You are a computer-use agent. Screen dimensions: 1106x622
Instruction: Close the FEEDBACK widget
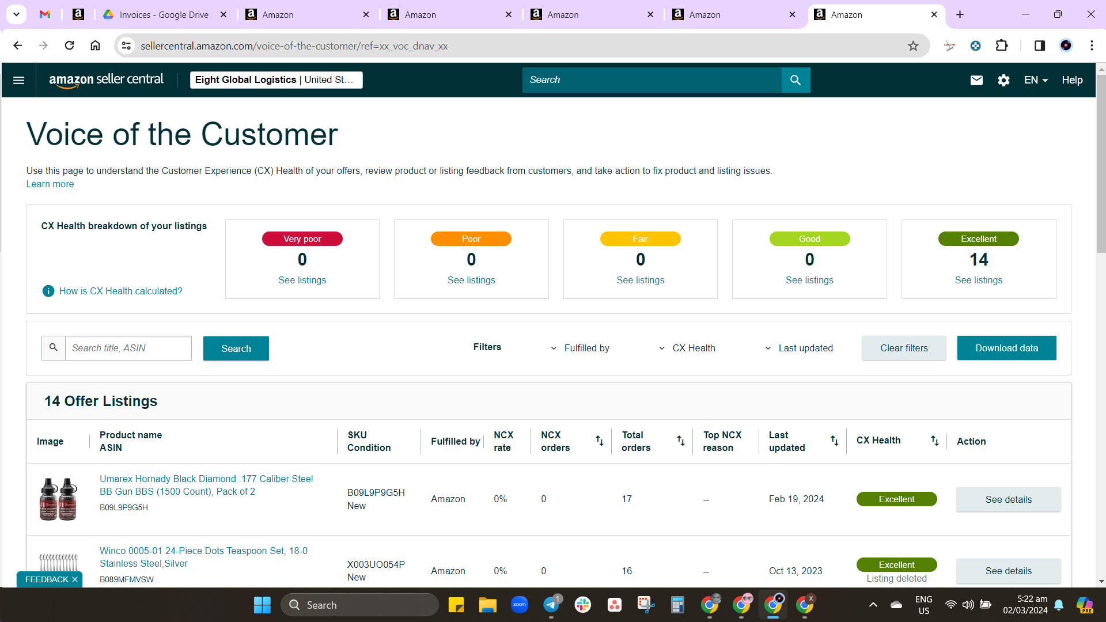[75, 579]
